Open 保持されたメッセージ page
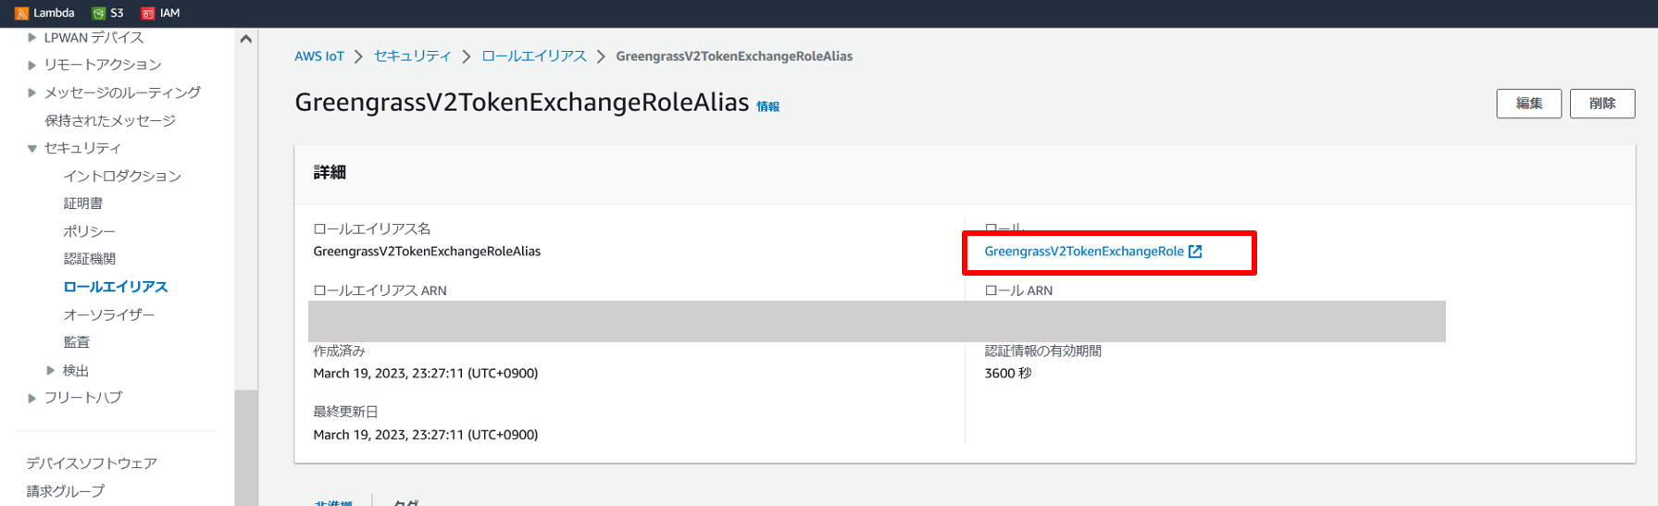The image size is (1658, 506). pyautogui.click(x=110, y=120)
